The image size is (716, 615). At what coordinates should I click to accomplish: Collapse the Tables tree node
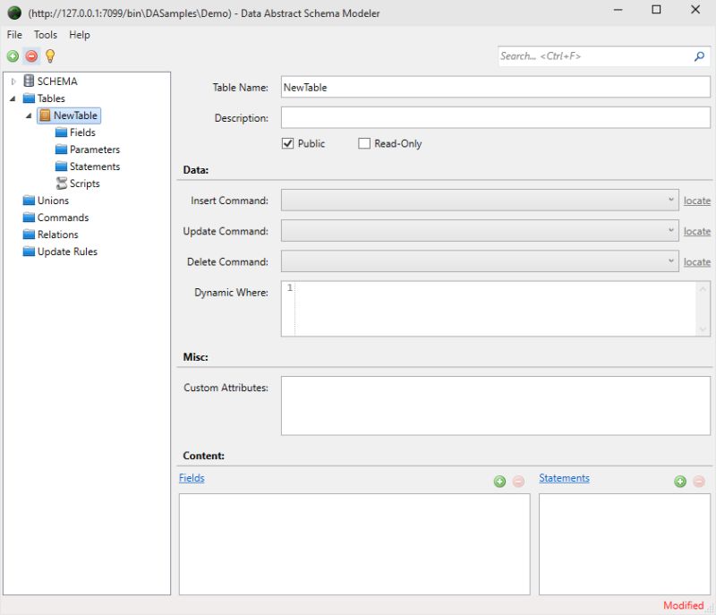point(13,98)
